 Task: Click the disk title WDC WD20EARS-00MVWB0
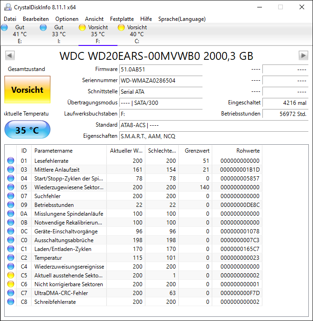pos(130,56)
